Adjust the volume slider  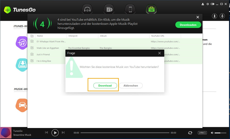tap(221, 133)
